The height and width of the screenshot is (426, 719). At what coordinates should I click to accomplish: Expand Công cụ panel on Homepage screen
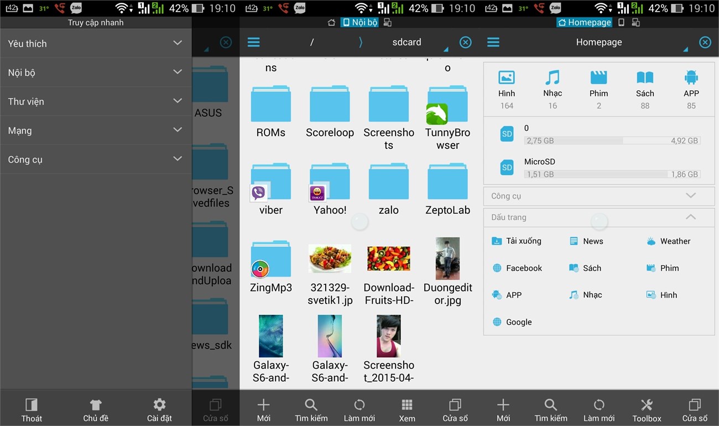599,196
